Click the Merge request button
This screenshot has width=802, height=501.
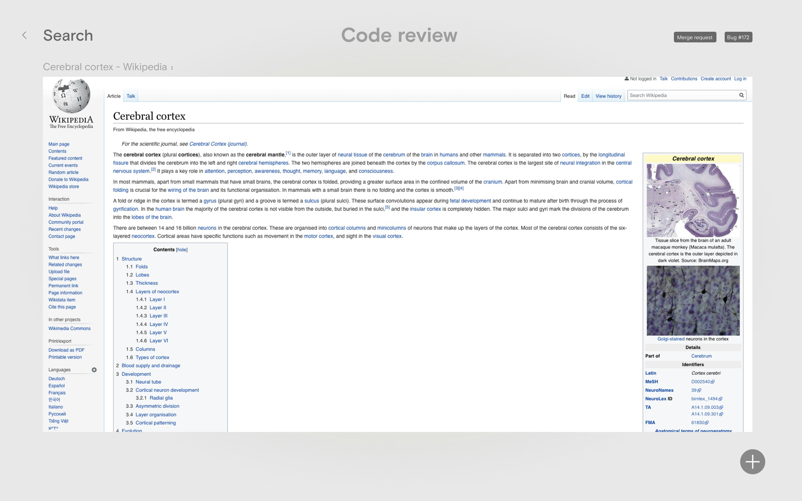(x=695, y=37)
